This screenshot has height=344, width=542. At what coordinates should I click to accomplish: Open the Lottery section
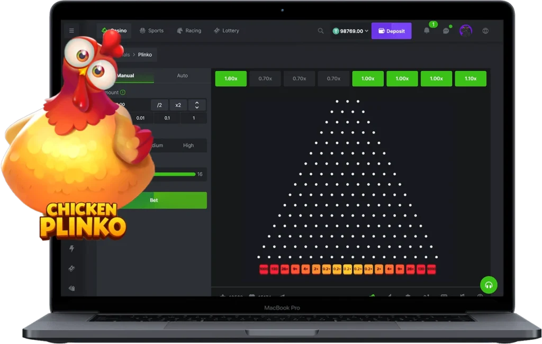tap(227, 30)
